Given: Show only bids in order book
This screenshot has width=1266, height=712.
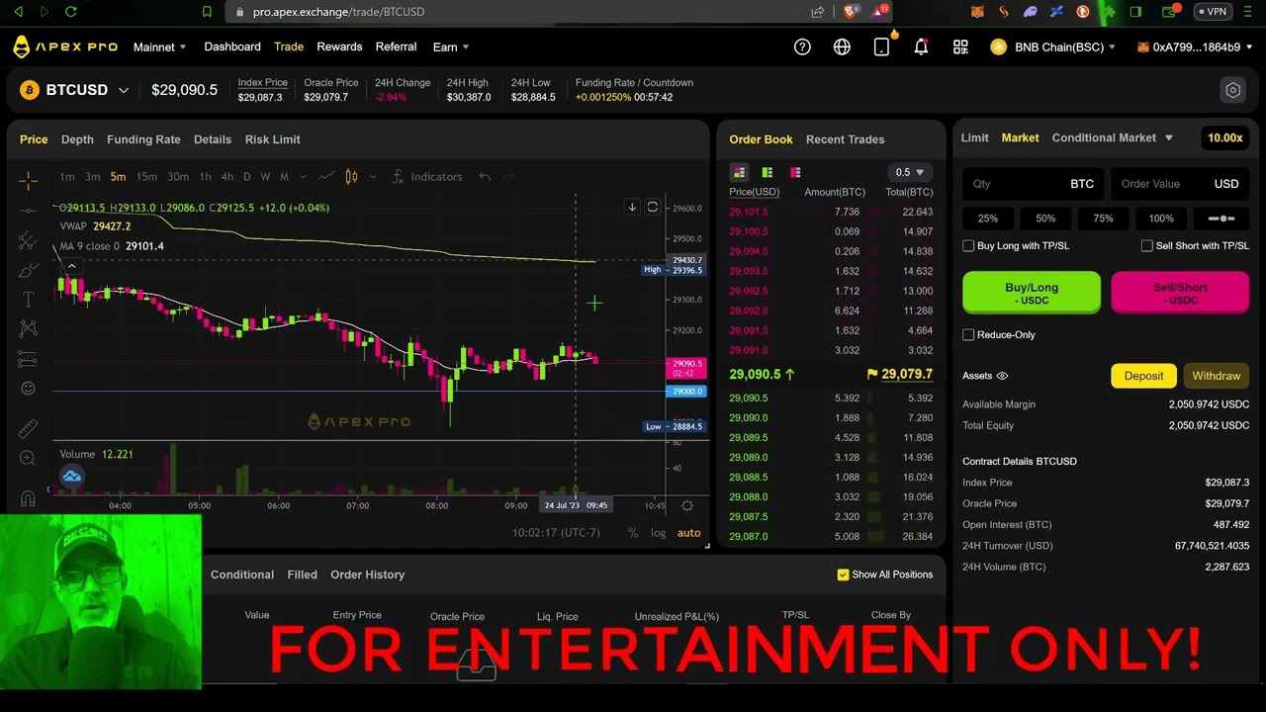Looking at the screenshot, I should [767, 172].
